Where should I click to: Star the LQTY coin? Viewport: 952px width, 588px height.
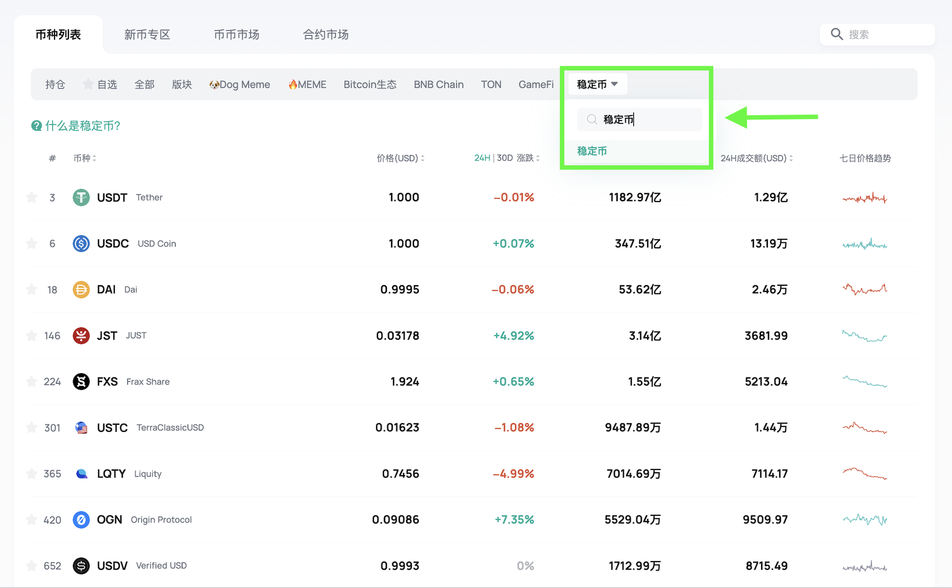point(32,473)
